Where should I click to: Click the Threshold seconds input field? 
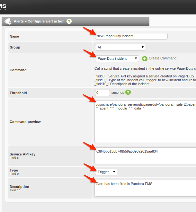tap(102, 93)
